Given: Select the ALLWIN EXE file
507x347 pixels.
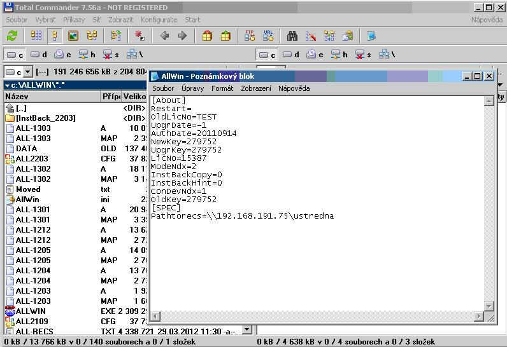Looking at the screenshot, I should click(x=75, y=311).
